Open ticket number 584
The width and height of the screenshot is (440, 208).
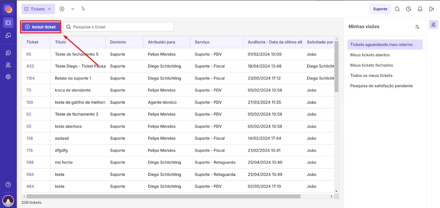click(30, 174)
